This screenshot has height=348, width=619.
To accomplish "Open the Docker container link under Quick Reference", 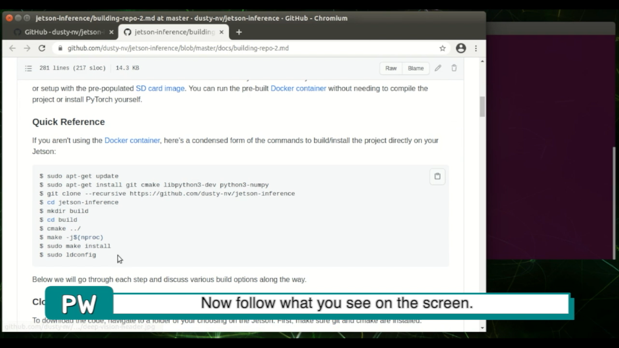I will click(x=132, y=140).
